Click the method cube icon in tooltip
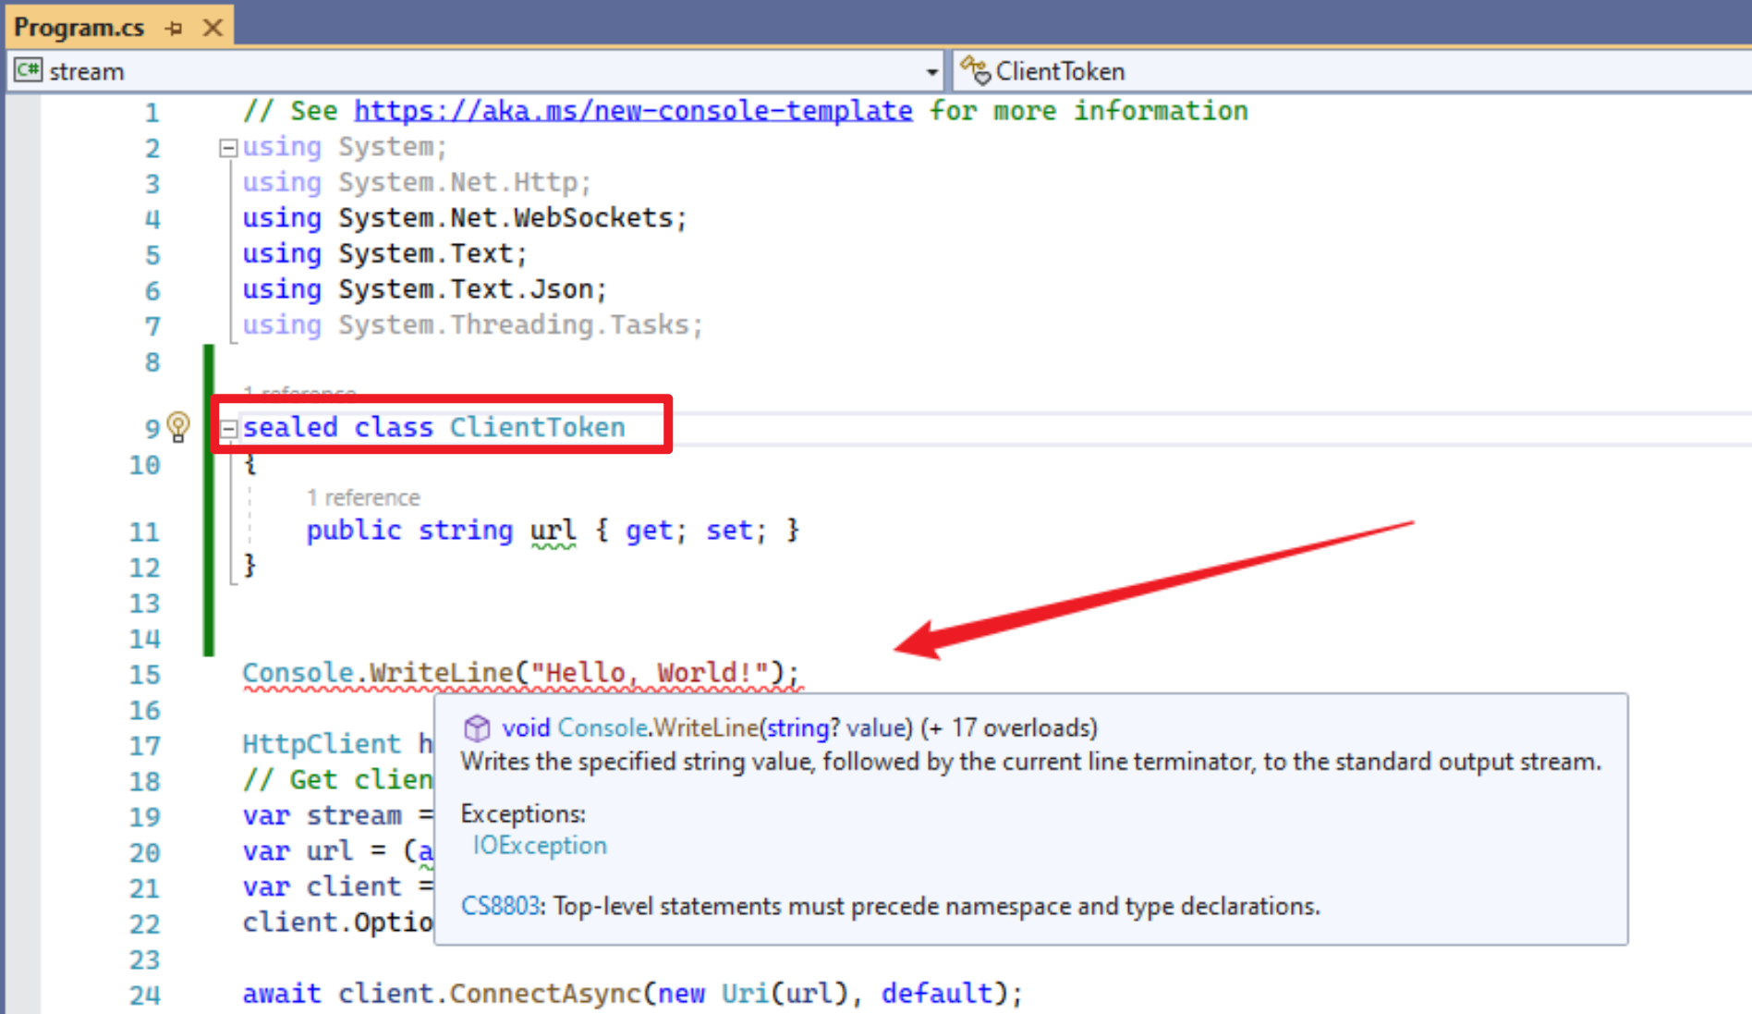Screen dimensions: 1752x1014 pos(477,728)
